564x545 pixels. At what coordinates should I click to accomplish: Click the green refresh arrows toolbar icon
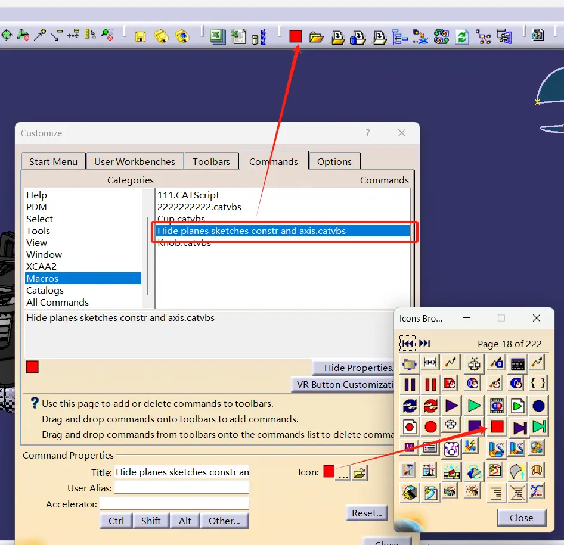click(x=462, y=37)
